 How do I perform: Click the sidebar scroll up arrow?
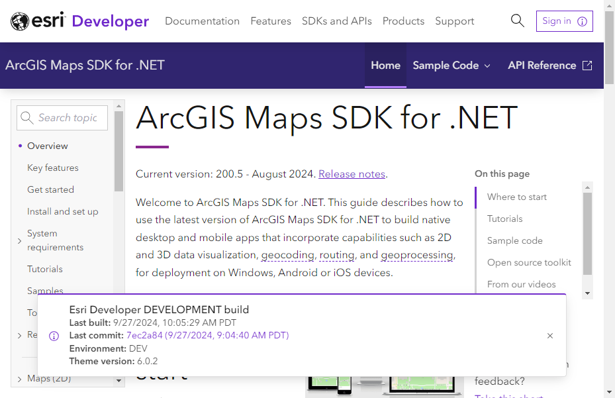pos(119,106)
